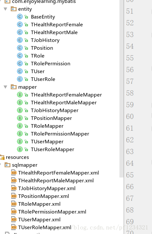This screenshot has height=234, width=152.
Task: Open the THealthReportMale class
Action: [54, 32]
